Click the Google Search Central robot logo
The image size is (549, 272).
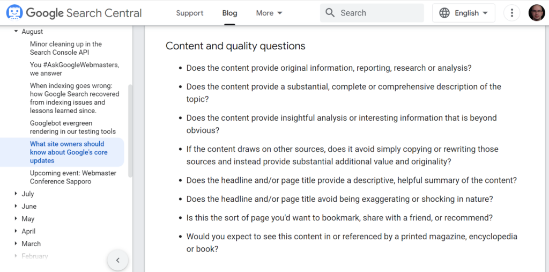pos(14,13)
